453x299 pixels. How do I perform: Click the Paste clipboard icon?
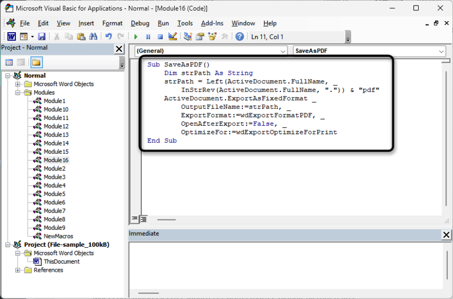pos(81,36)
